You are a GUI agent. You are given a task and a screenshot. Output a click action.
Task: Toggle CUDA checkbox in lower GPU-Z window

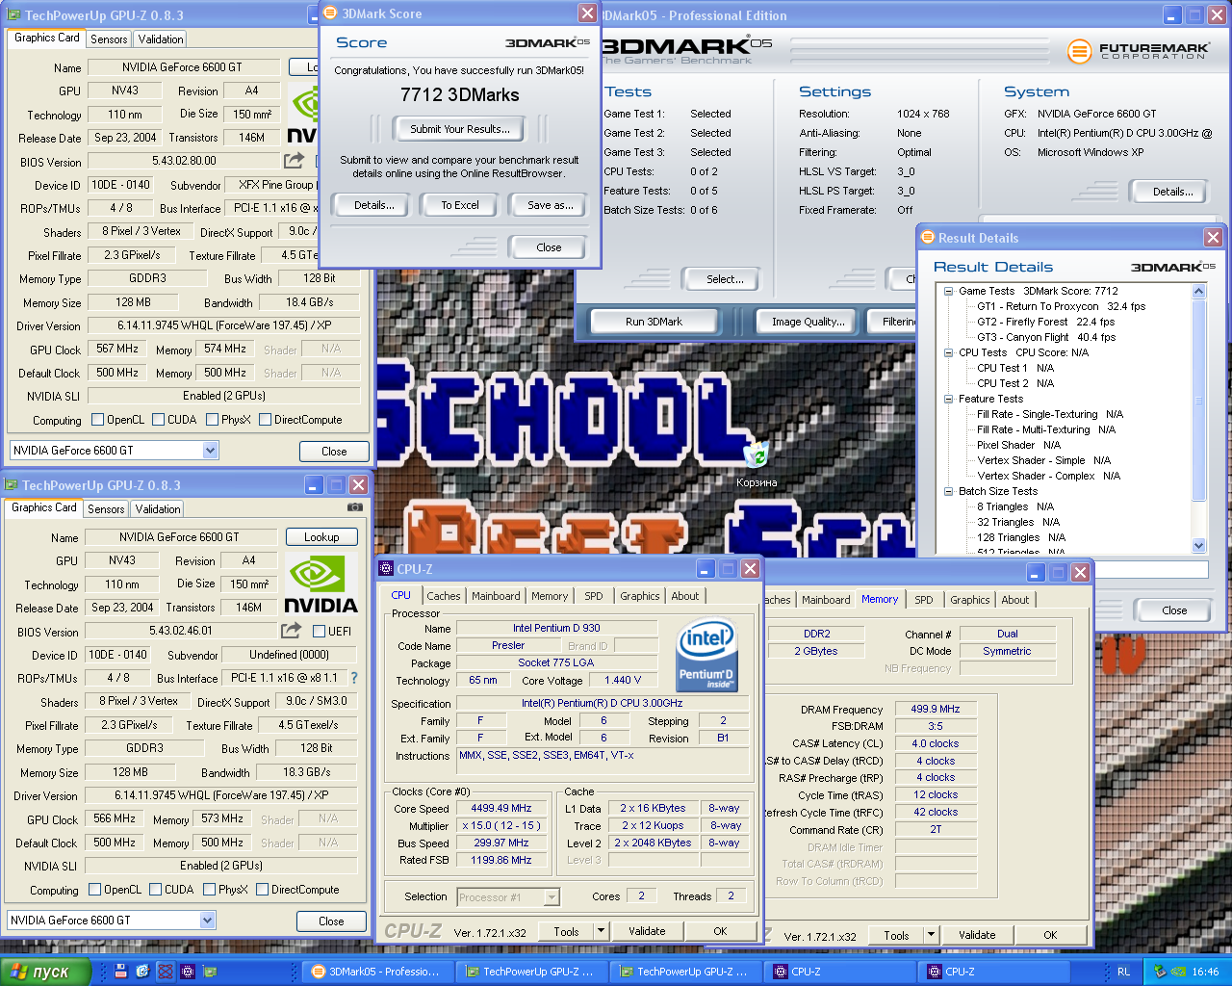pyautogui.click(x=155, y=890)
